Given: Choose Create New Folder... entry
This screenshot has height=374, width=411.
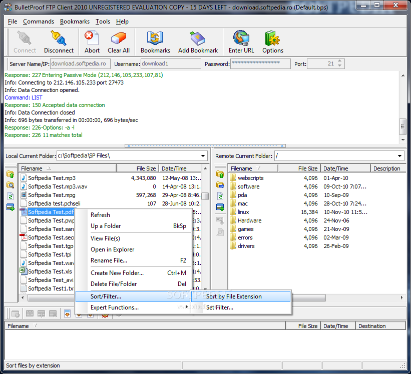Looking at the screenshot, I should (133, 273).
